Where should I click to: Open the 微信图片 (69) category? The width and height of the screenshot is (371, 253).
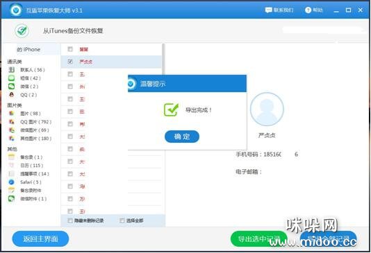28,130
